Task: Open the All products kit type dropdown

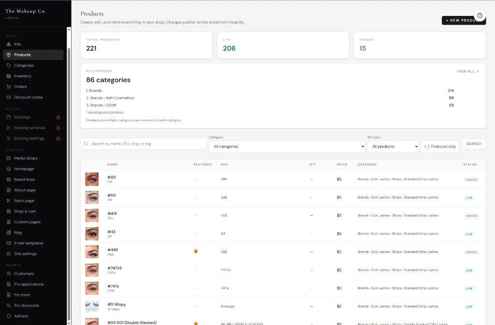Action: coord(393,147)
